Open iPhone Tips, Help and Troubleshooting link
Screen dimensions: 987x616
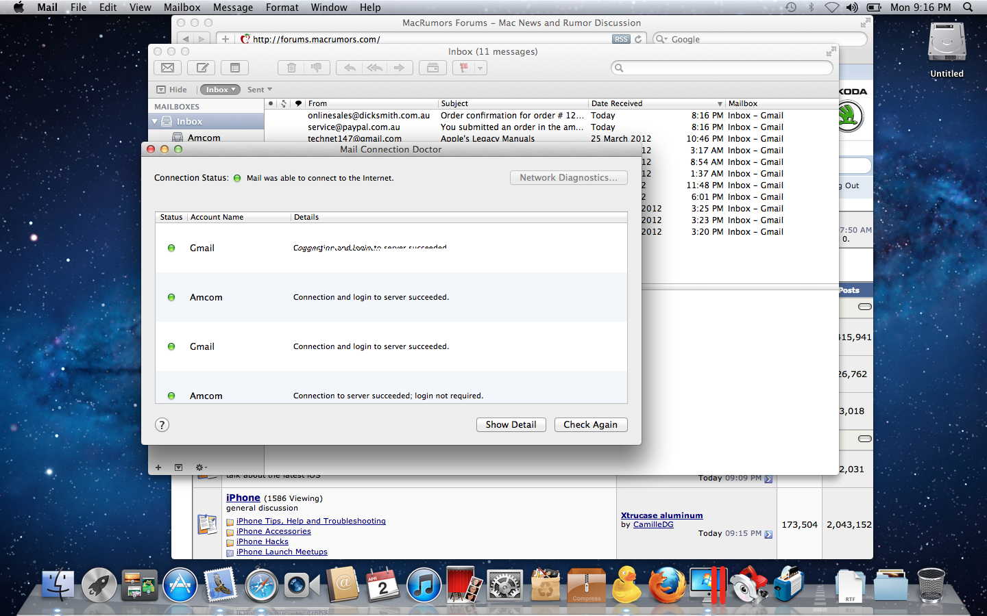pyautogui.click(x=311, y=521)
